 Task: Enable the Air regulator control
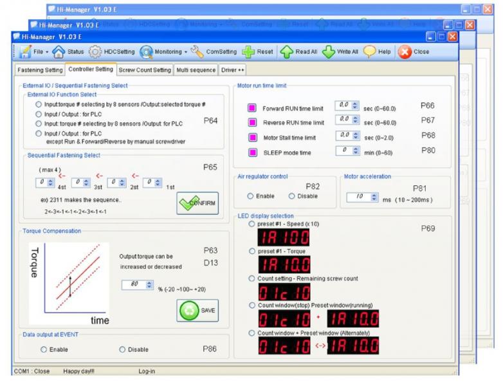pos(251,196)
